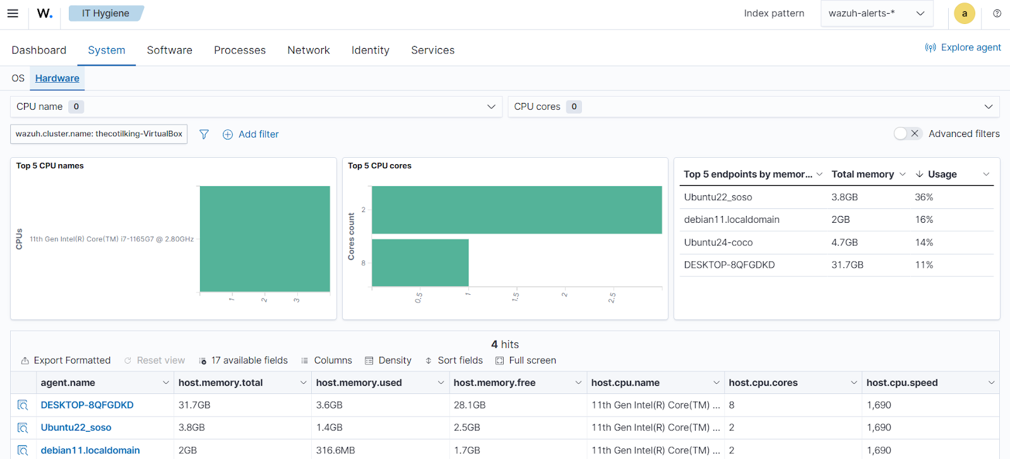This screenshot has height=459, width=1010.
Task: Click Ubuntu22_soso in endpoints by memory table
Action: [718, 197]
